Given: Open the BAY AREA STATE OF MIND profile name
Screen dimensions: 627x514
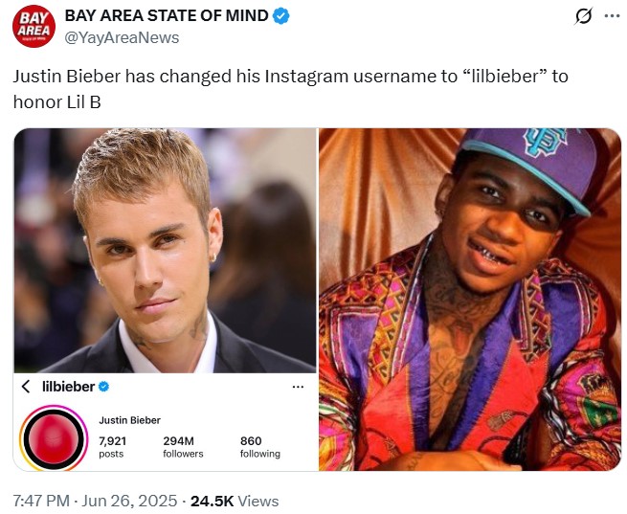Looking at the screenshot, I should point(166,16).
